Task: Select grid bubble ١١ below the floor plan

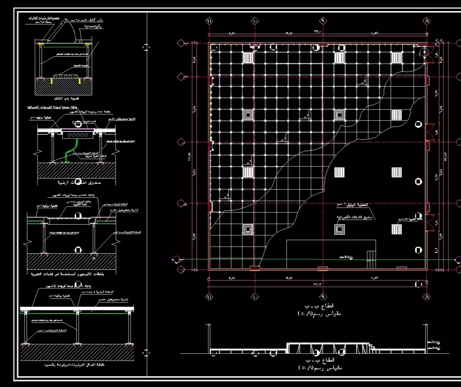Action: point(209,297)
